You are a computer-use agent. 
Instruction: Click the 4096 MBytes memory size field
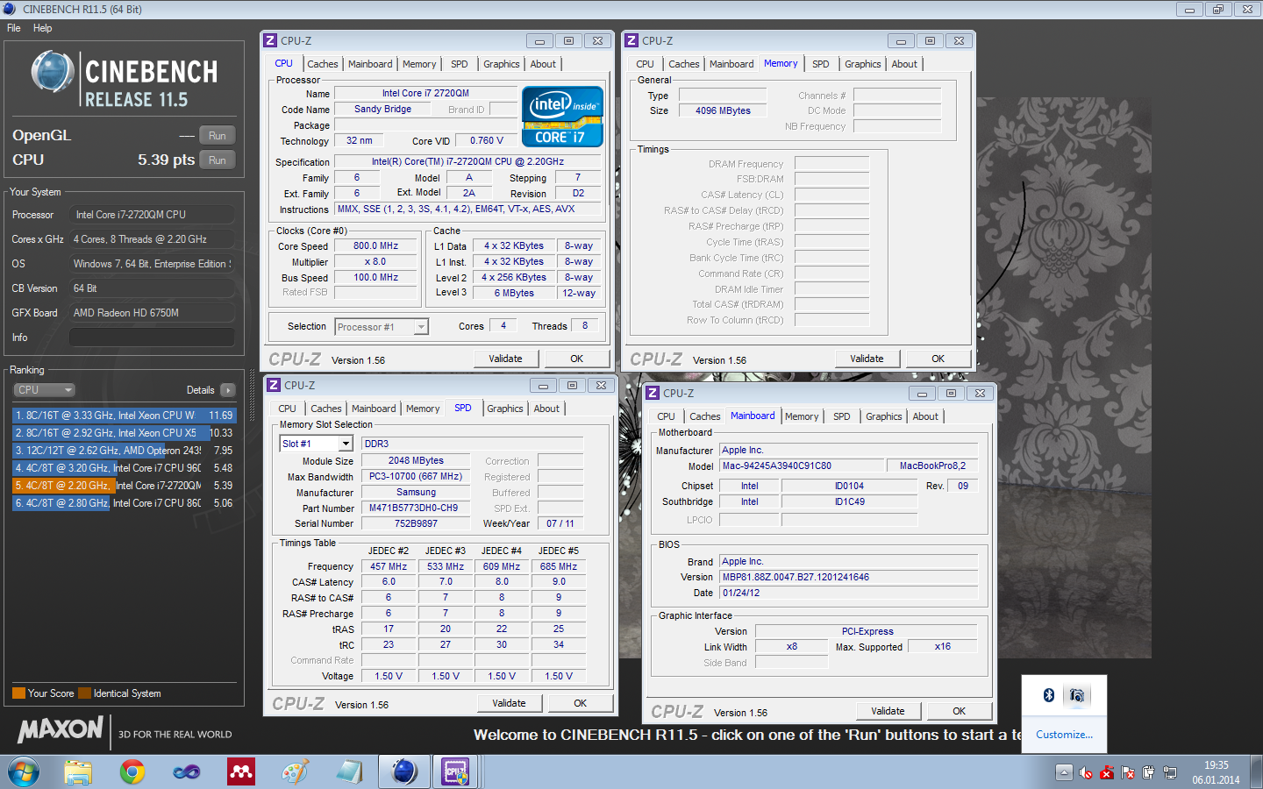pos(723,110)
